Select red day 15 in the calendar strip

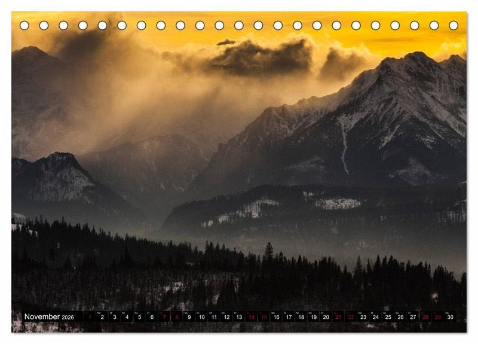pos(264,316)
